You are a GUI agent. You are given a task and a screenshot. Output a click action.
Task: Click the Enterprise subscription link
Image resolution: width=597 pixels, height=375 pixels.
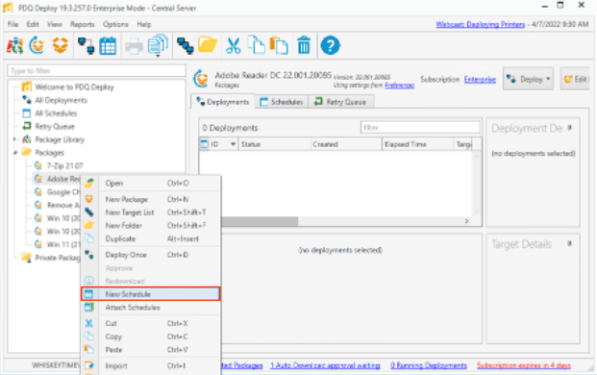tap(480, 79)
